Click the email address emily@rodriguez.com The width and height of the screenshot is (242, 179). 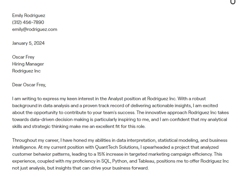click(34, 29)
